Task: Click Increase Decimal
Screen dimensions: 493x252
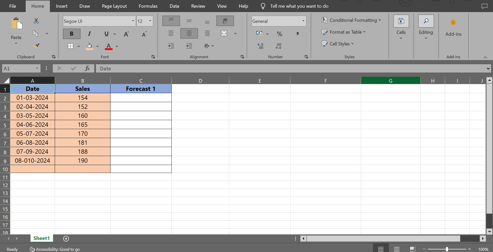Action: [260, 46]
